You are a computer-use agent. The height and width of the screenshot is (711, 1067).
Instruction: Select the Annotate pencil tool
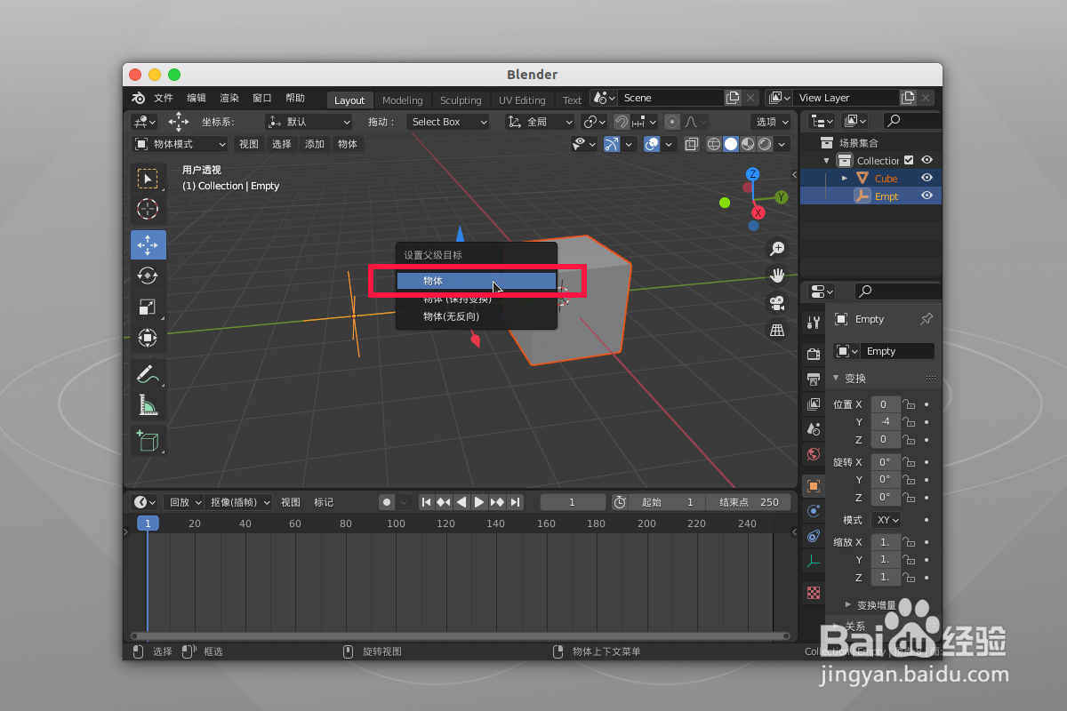pos(148,373)
